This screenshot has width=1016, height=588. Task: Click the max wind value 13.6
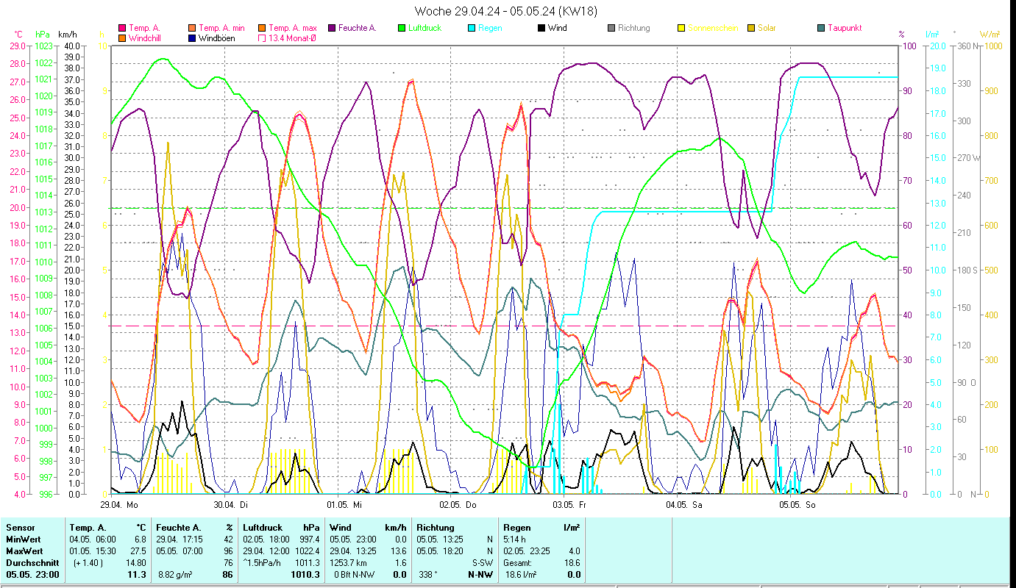[x=400, y=551]
